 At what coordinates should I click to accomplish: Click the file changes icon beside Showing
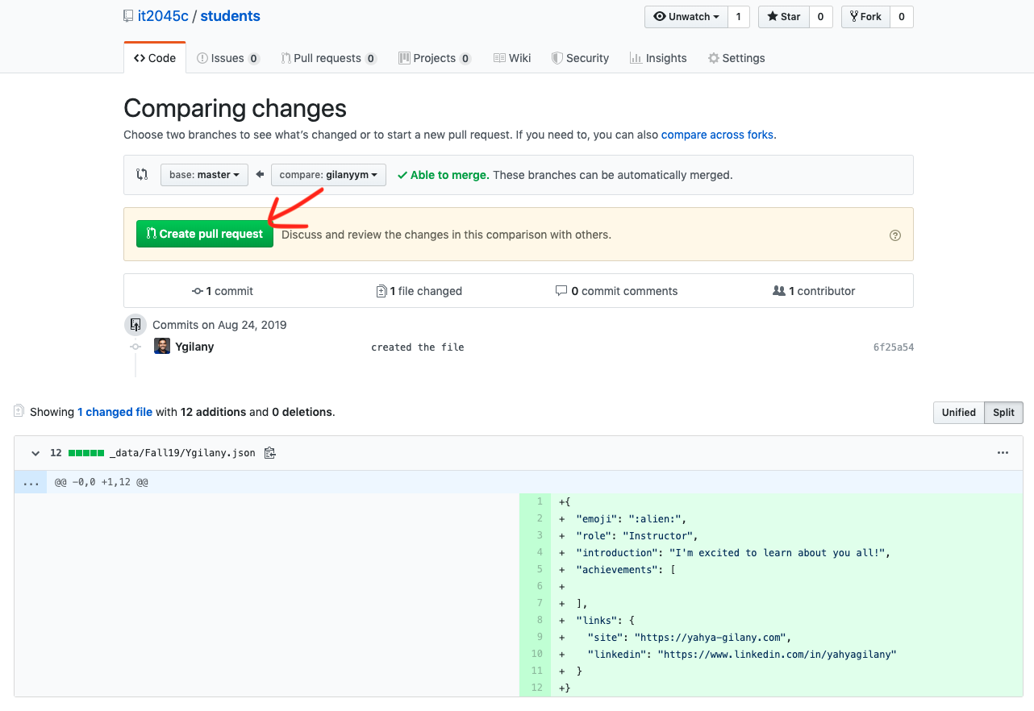tap(19, 411)
